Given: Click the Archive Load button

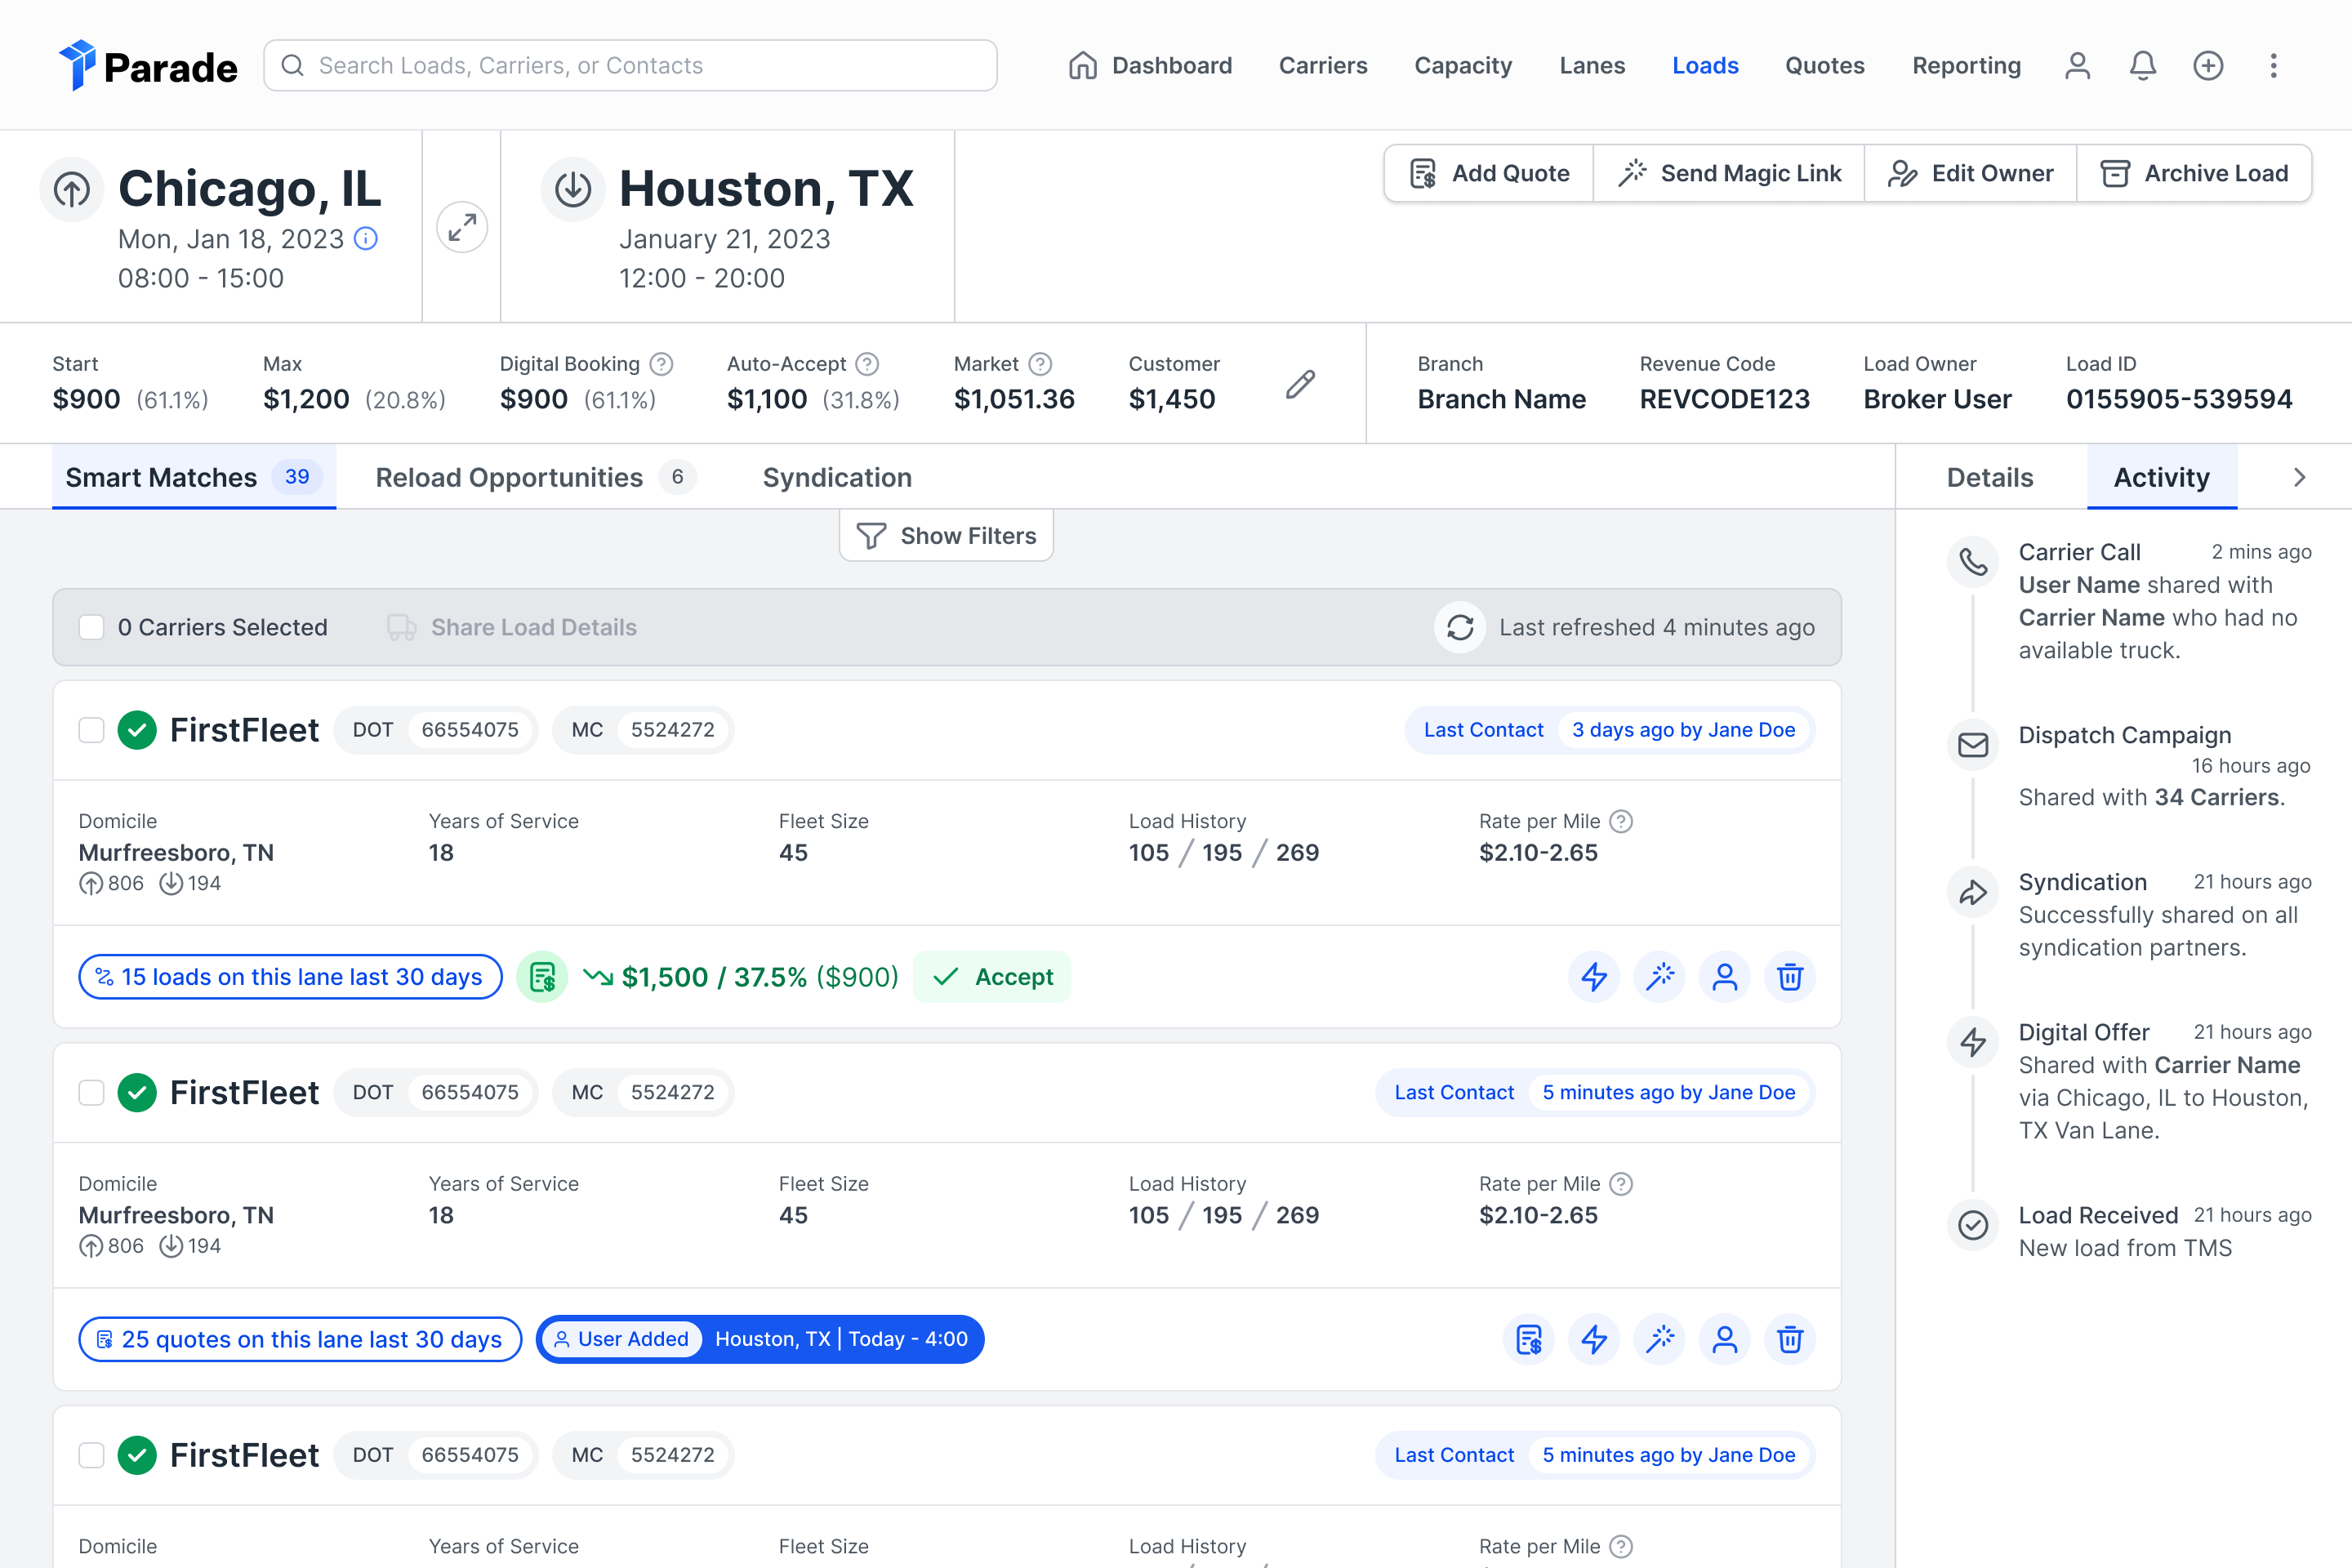Looking at the screenshot, I should pos(2194,174).
